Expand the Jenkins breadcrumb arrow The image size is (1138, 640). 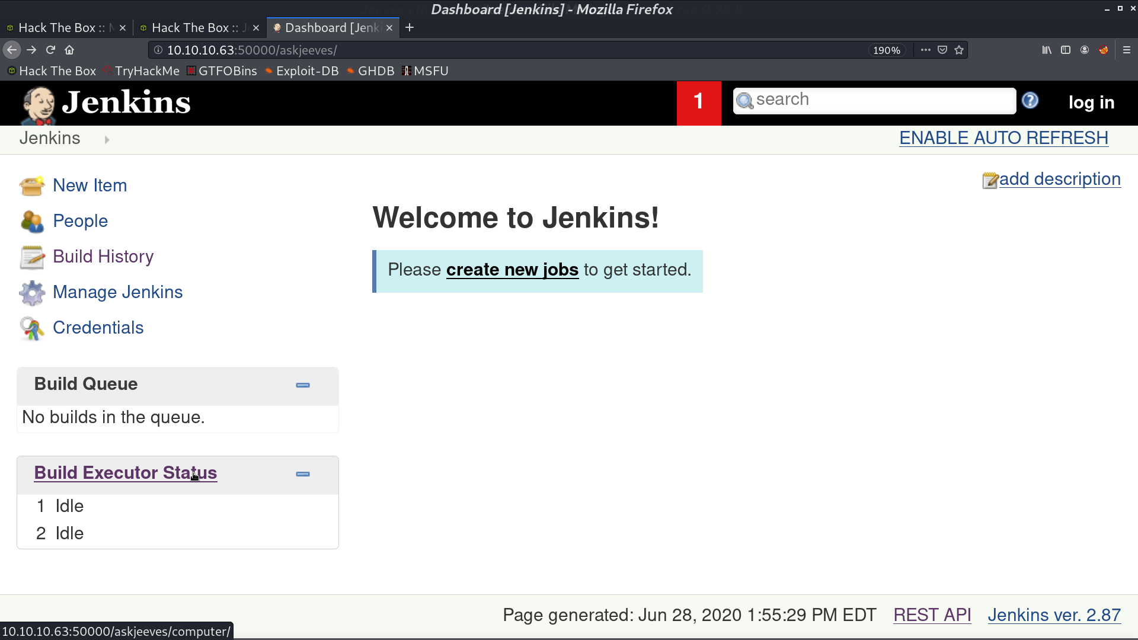pyautogui.click(x=107, y=140)
